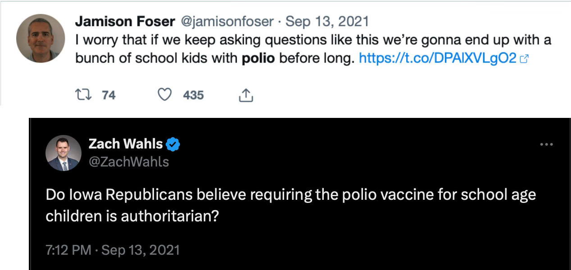Screen dimensions: 571x270
Task: Open the Sep 13, 2021 date on Foser's tweet
Action: 327,21
